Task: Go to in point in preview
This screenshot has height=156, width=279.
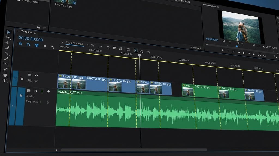Action: click(234, 52)
